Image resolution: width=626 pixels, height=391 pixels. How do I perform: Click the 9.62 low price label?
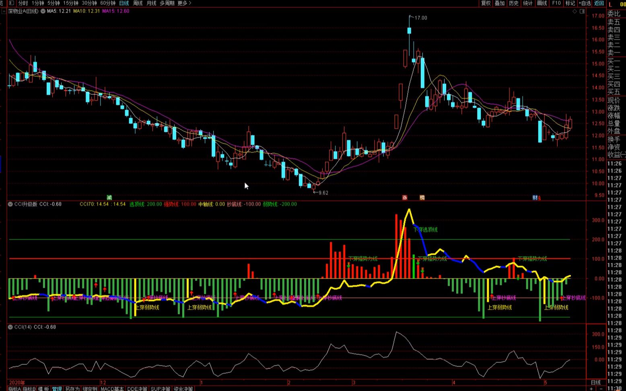(x=323, y=193)
